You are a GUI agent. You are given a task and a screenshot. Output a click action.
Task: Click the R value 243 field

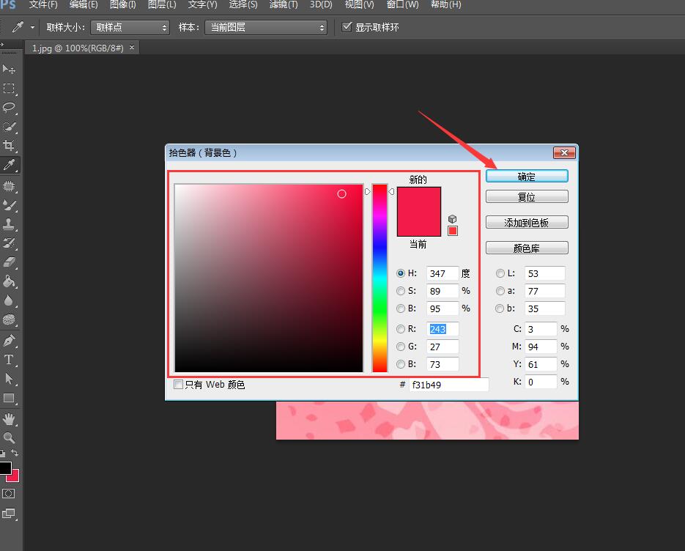click(x=443, y=329)
